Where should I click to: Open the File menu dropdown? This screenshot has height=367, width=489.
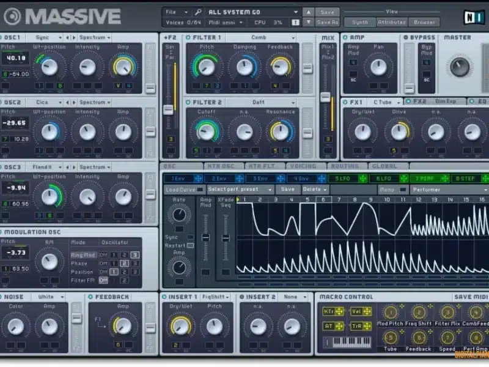pos(177,12)
